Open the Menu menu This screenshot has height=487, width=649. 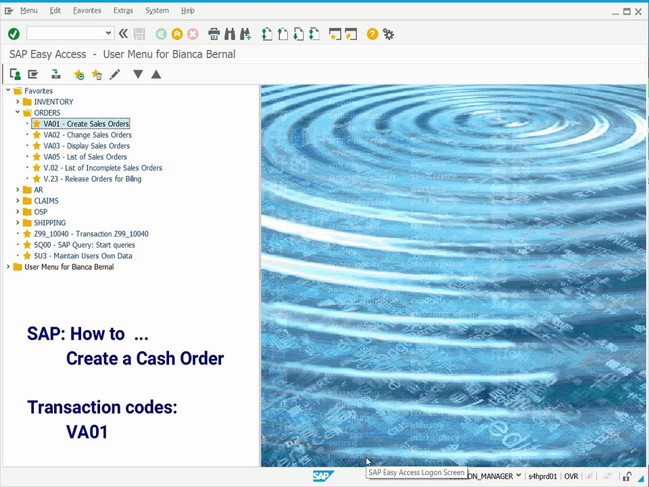click(x=29, y=10)
